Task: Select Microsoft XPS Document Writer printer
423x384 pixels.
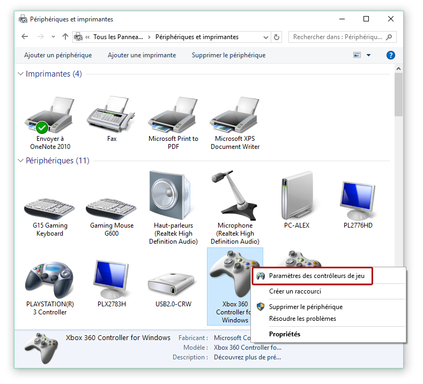Action: (235, 123)
